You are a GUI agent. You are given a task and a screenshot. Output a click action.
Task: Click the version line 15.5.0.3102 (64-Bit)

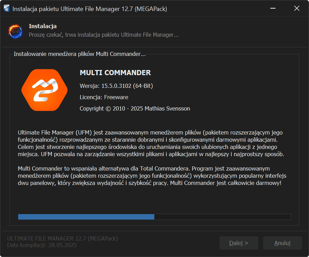tap(116, 85)
